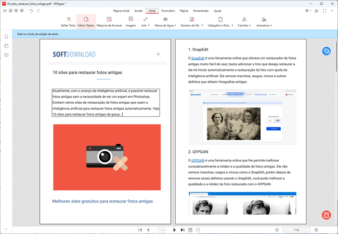Screen dimensions: 338x234
Task: Toggle the Editar Objeto tool
Action: (86, 22)
